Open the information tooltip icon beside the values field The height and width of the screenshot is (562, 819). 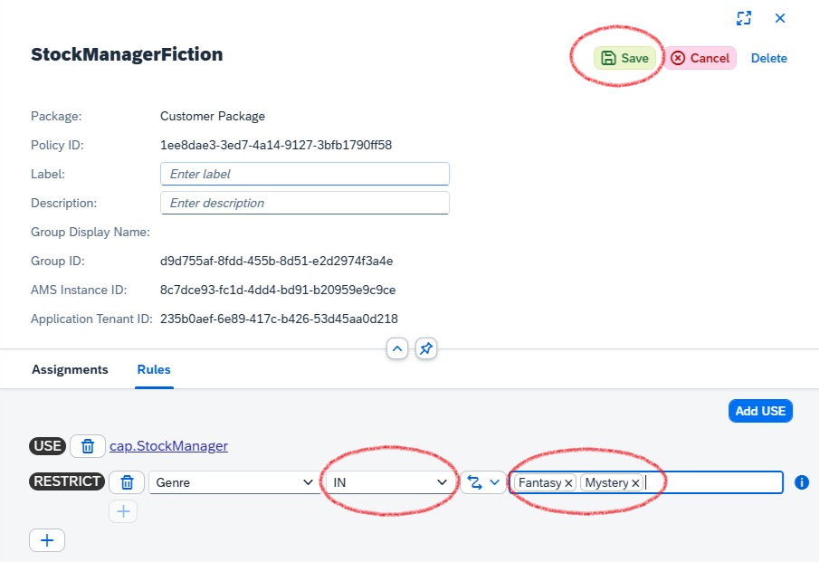point(801,481)
